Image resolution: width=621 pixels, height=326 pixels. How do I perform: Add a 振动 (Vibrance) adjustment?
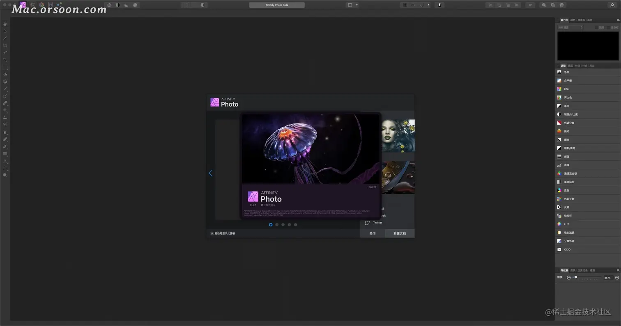point(588,131)
